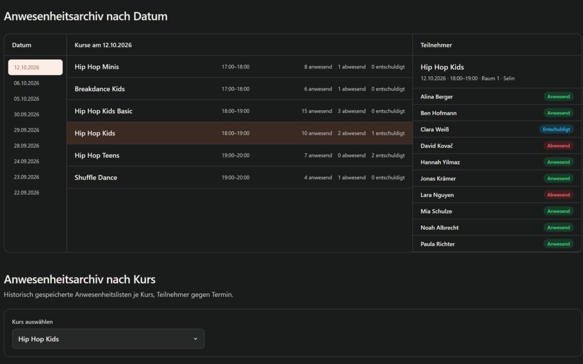Viewport: 583px width, 364px height.
Task: Click participant name Noah Albrecht
Action: click(440, 227)
